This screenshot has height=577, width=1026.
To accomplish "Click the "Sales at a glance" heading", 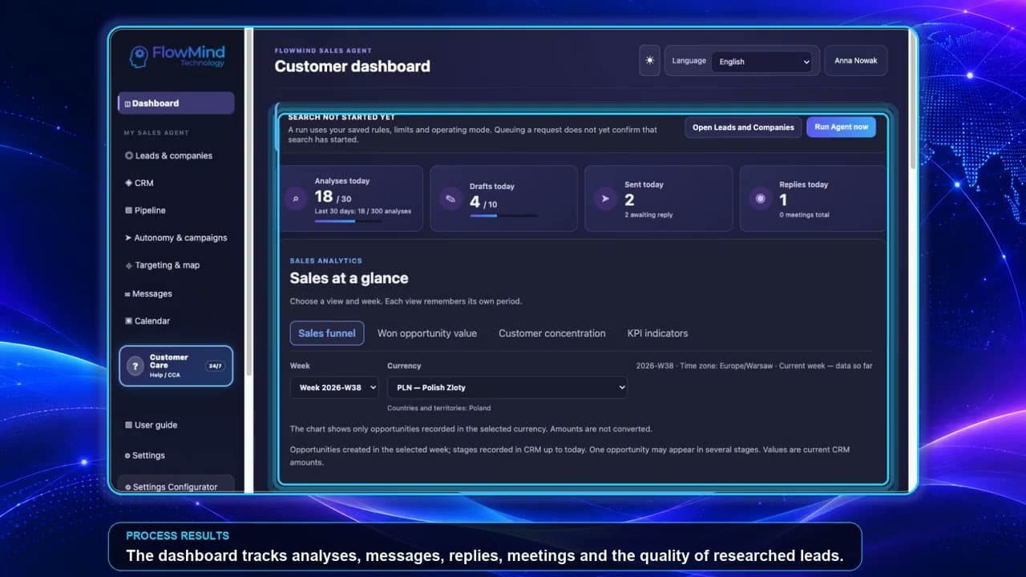I will click(x=349, y=278).
